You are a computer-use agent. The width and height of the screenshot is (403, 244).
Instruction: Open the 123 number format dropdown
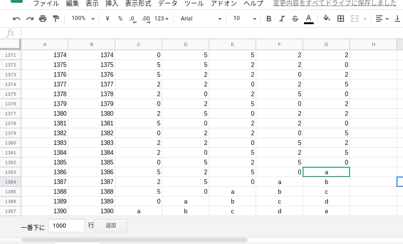tap(161, 19)
